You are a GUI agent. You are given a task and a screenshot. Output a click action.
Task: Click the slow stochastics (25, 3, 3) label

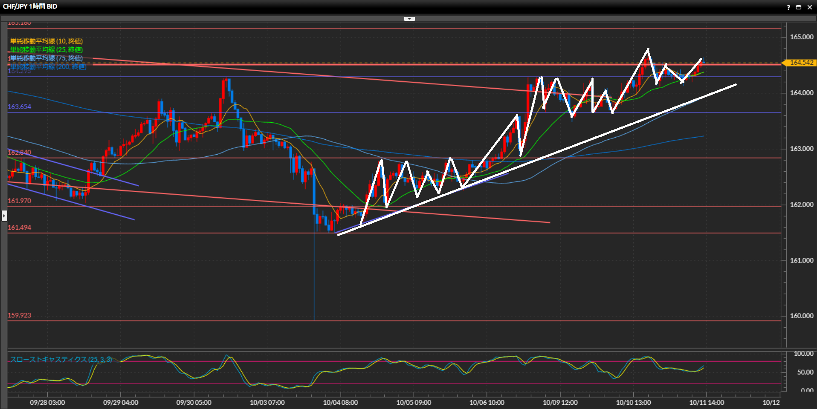pos(61,360)
